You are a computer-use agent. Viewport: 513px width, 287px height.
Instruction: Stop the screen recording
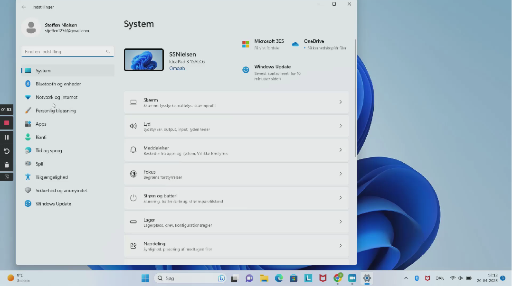coord(7,123)
